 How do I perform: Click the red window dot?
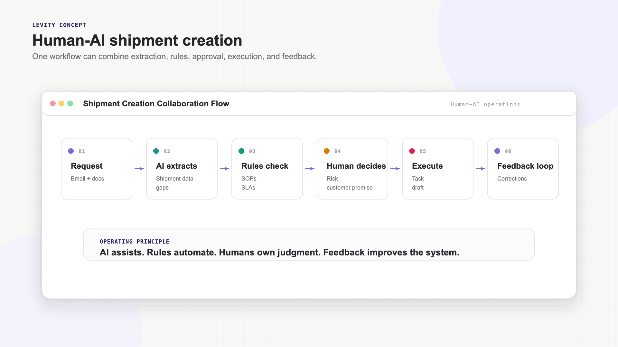[53, 103]
